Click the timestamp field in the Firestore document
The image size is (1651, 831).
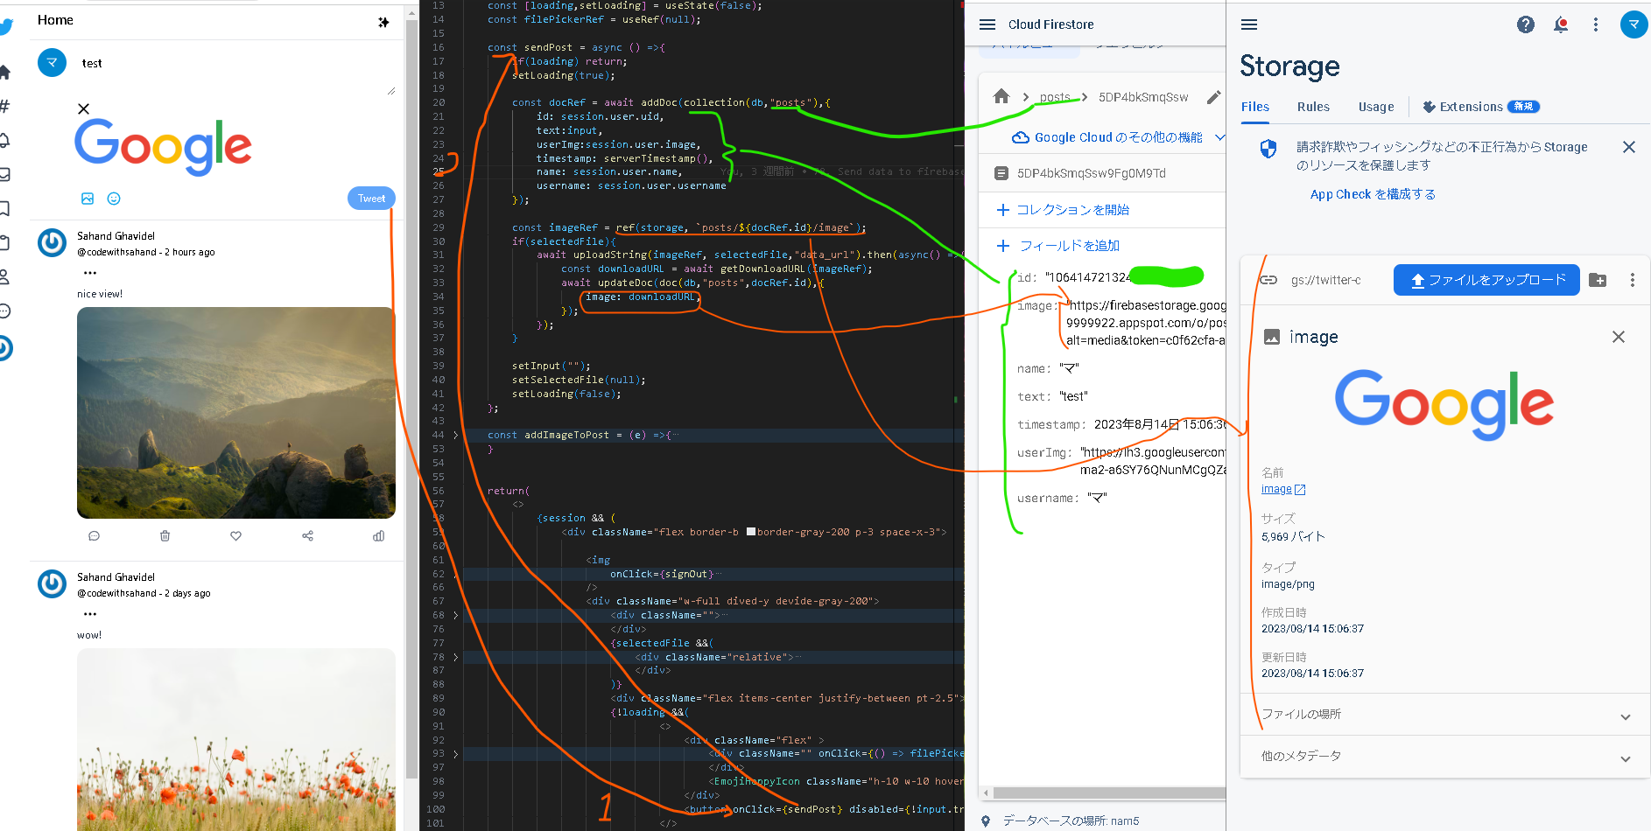(x=1121, y=424)
